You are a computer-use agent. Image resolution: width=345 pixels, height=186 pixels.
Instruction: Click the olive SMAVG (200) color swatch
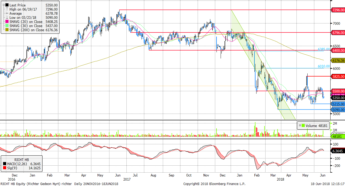pyautogui.click(x=7, y=30)
